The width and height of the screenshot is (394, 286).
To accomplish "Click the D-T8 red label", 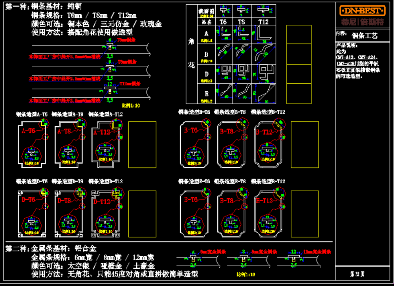I will (x=64, y=201).
